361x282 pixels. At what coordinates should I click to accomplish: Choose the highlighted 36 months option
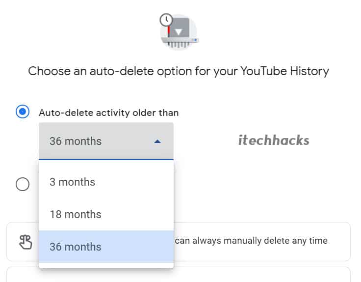click(106, 247)
